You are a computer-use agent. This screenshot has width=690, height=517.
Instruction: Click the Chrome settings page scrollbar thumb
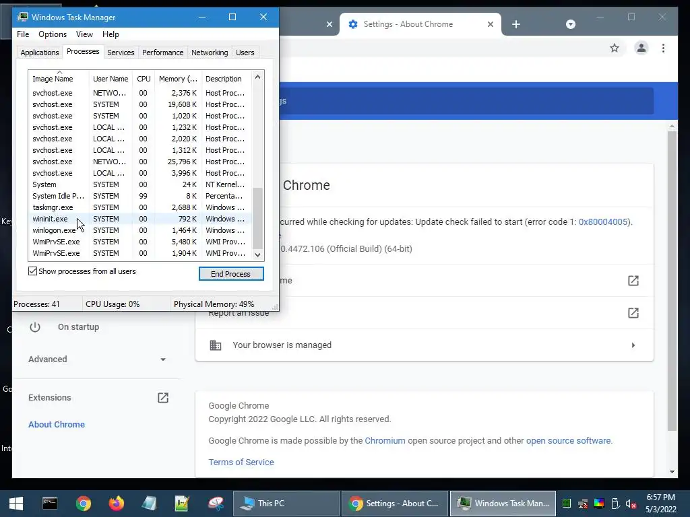672,281
